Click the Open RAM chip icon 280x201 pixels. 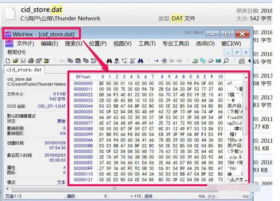pos(218,60)
